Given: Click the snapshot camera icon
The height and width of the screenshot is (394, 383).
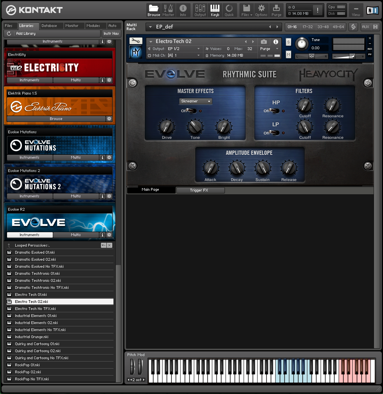Looking at the screenshot, I should coord(264,41).
